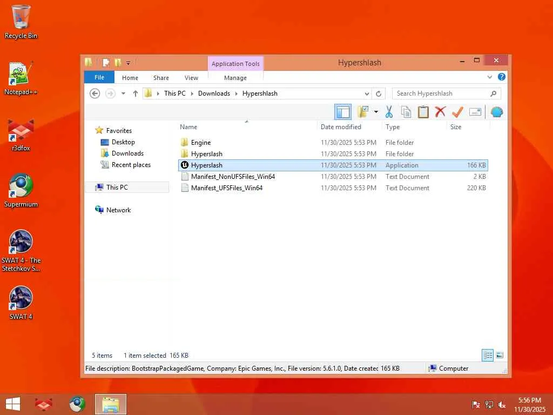Select the Engine folder
553x415 pixels.
click(333, 143)
